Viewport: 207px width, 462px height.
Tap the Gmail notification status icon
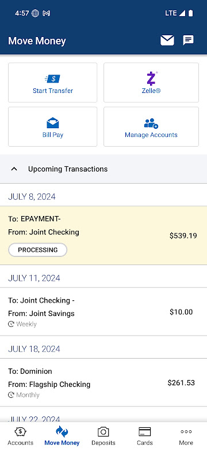[47, 13]
